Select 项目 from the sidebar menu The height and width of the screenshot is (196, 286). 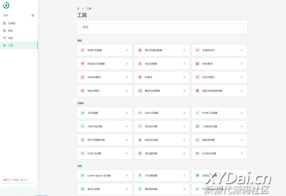click(x=10, y=38)
